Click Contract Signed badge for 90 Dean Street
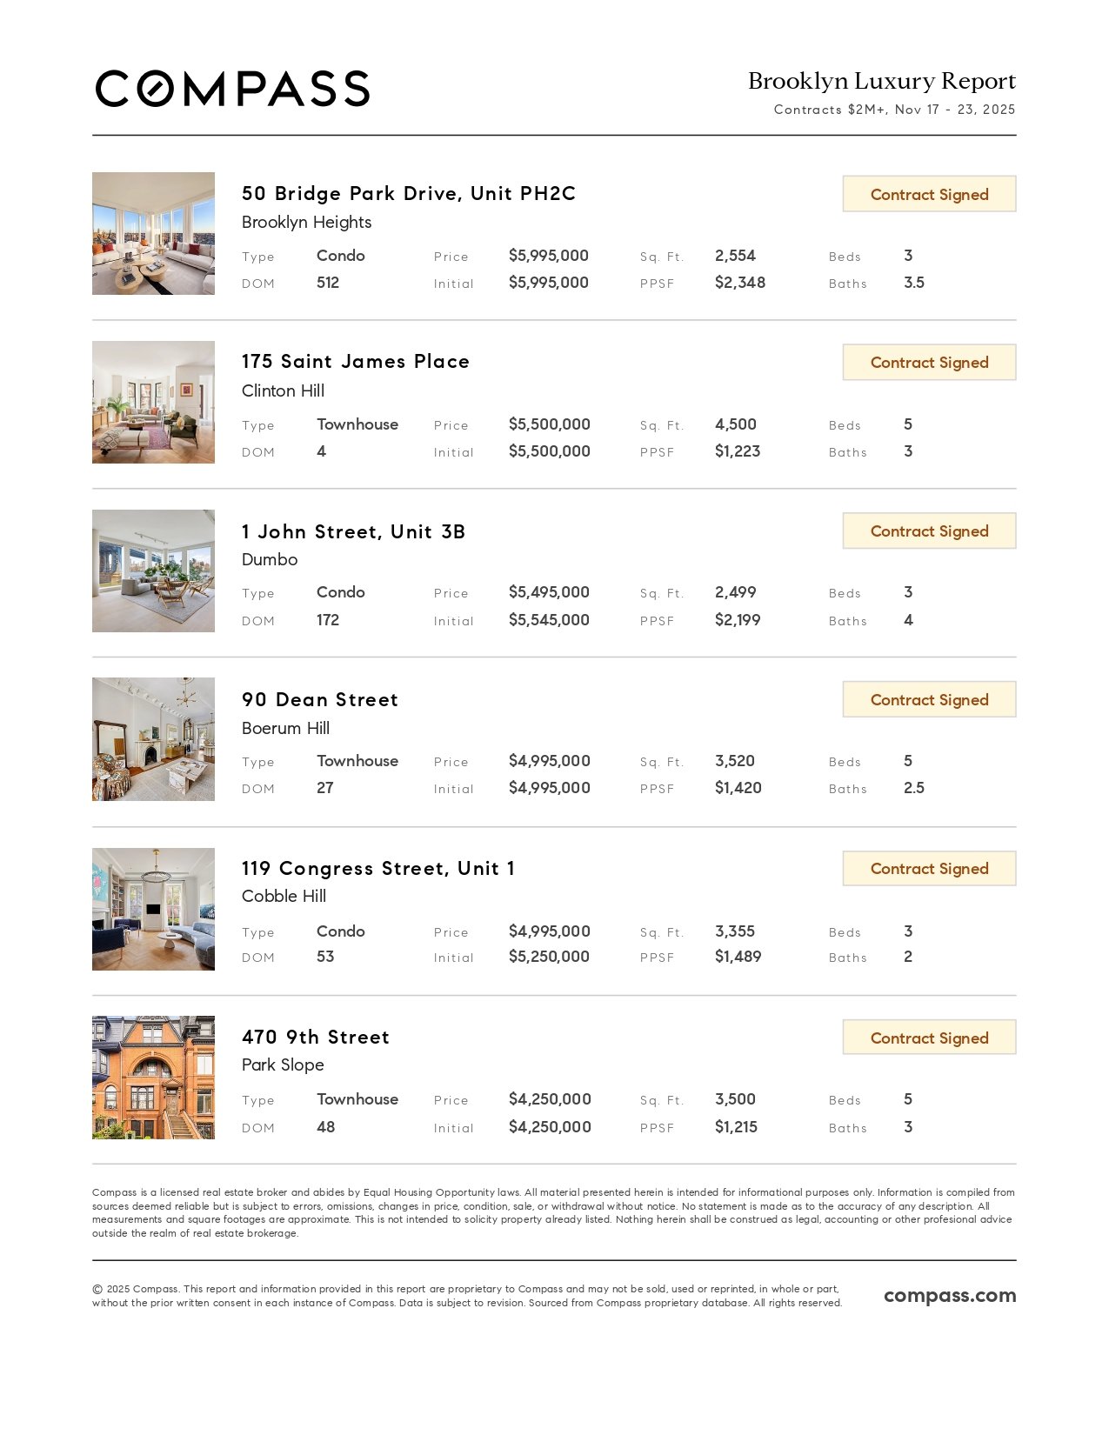The height and width of the screenshot is (1435, 1109). [x=929, y=700]
